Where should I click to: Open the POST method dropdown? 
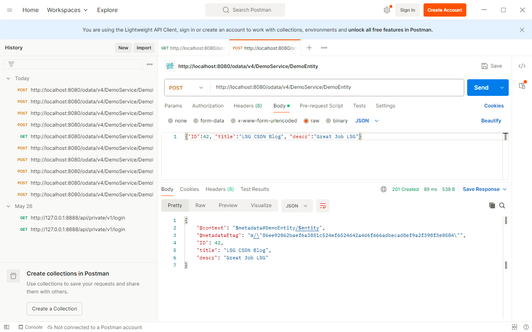click(x=187, y=88)
